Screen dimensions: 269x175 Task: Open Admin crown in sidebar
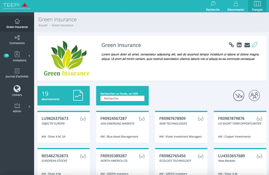tap(17, 108)
